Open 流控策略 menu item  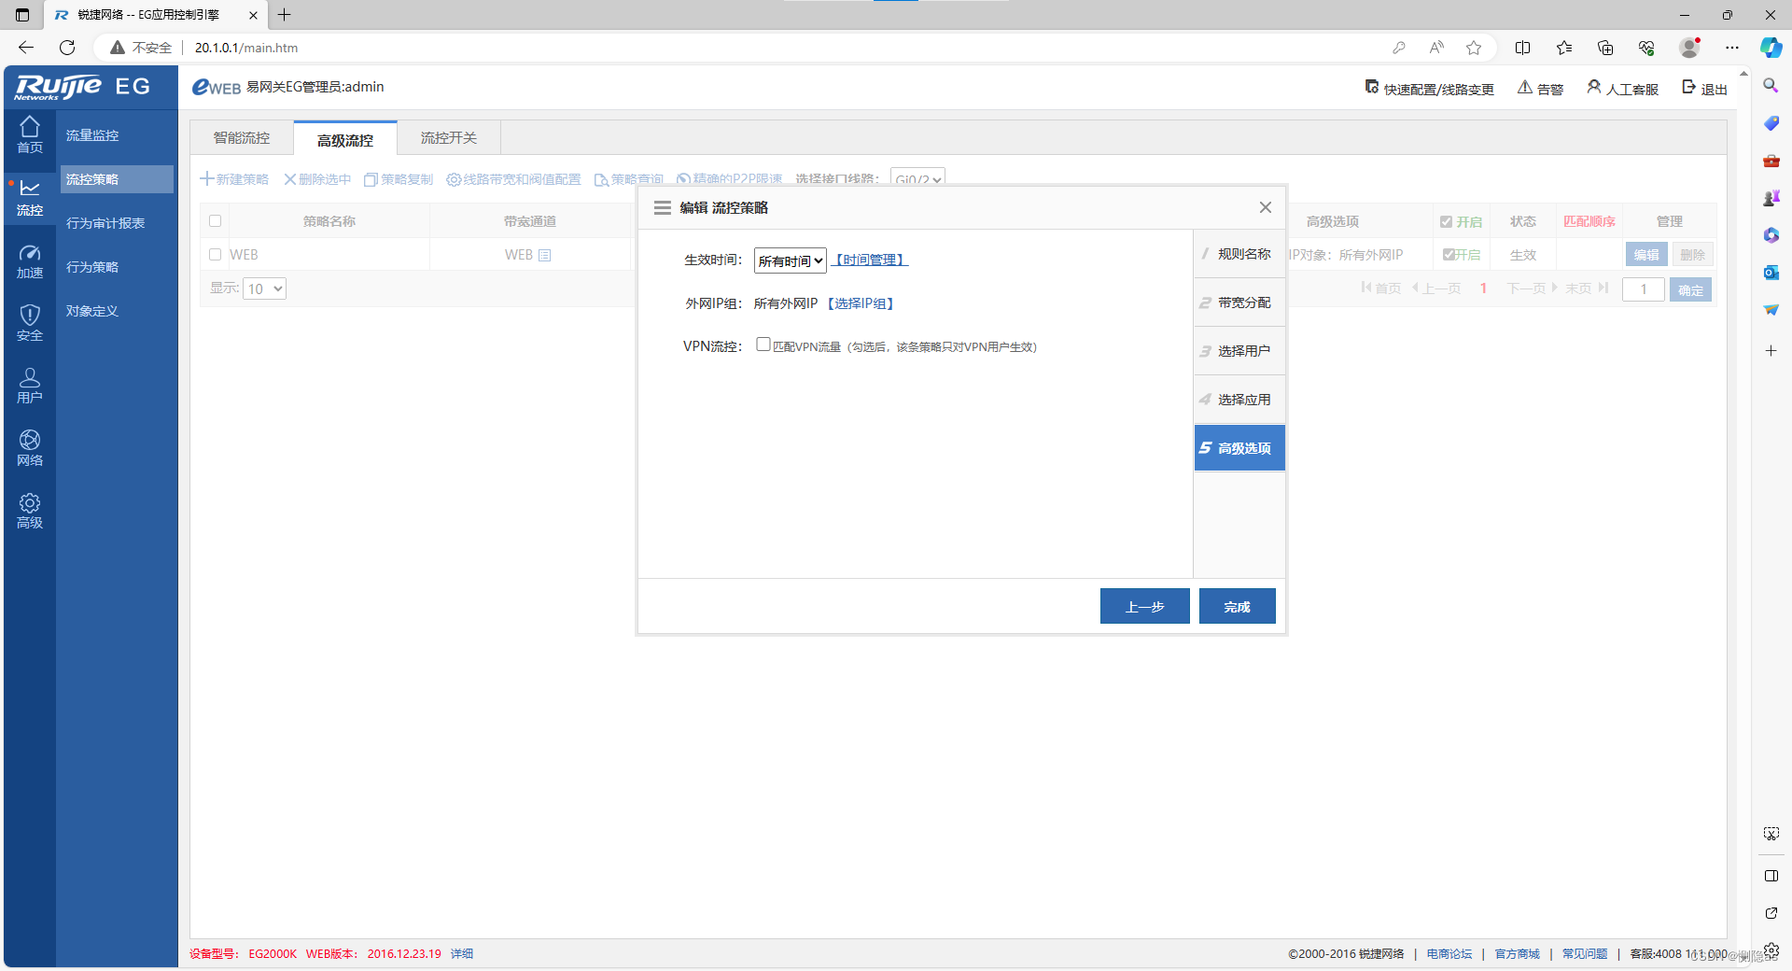118,179
